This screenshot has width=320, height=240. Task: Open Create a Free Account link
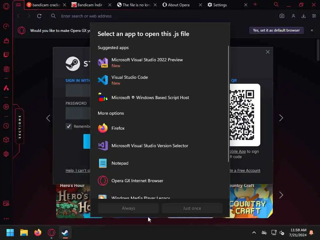click(x=245, y=170)
